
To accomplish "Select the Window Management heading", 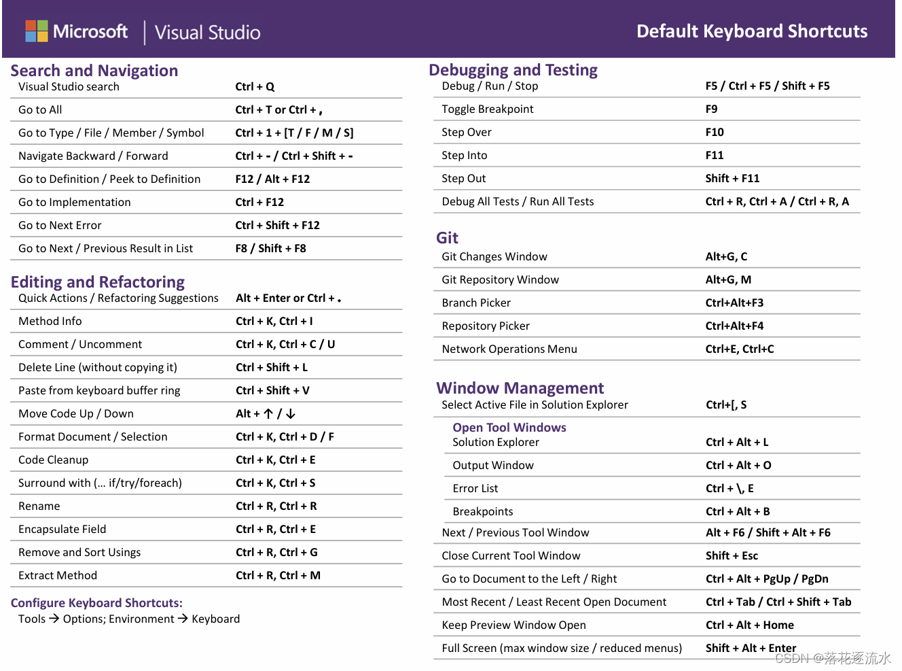I will pos(520,388).
